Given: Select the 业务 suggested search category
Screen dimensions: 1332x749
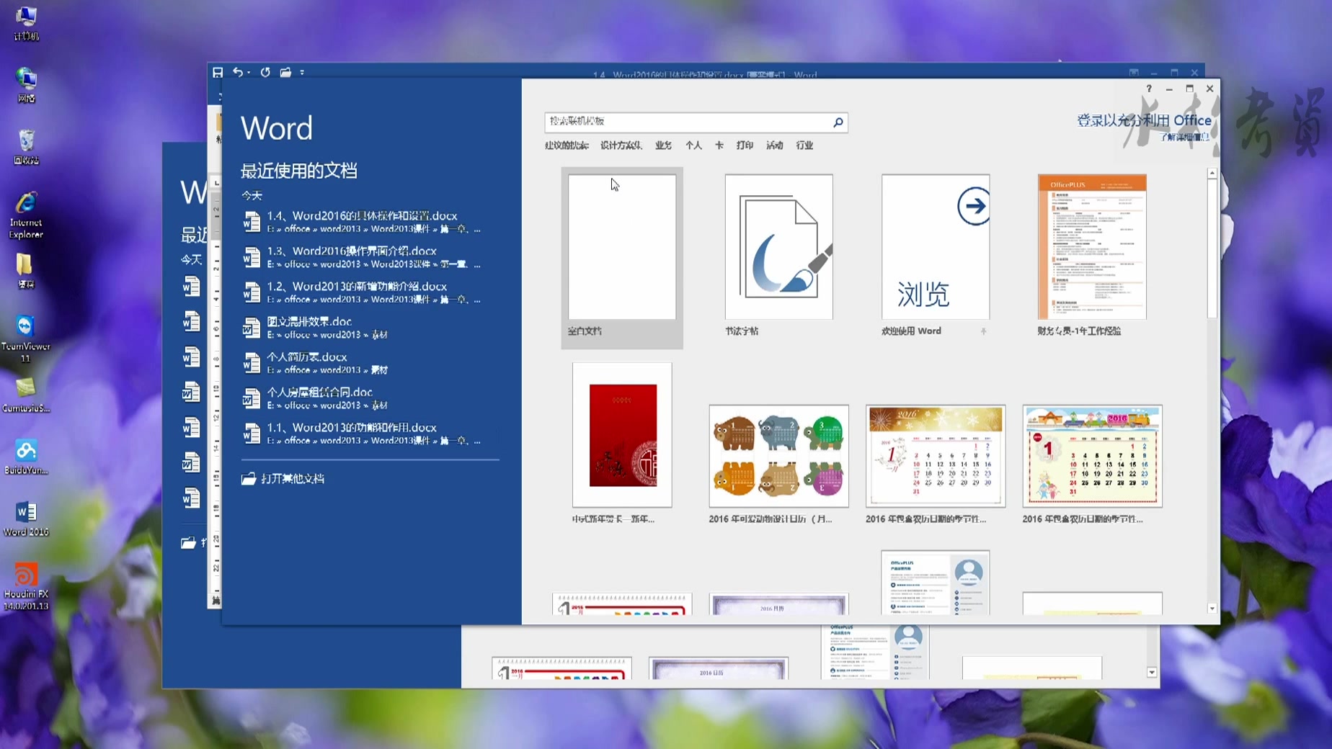Looking at the screenshot, I should [663, 145].
